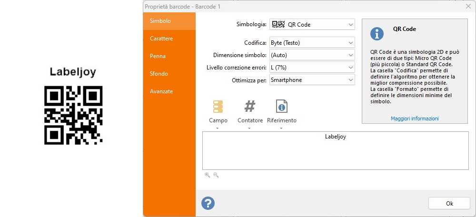This screenshot has height=217, width=476.
Task: Click the Contatore label under the hash icon
Action: pyautogui.click(x=250, y=120)
